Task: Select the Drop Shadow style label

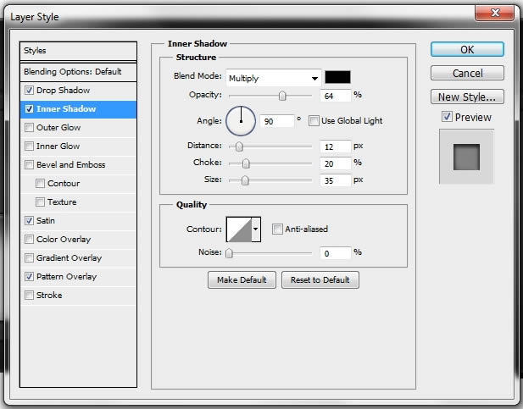Action: click(x=63, y=91)
